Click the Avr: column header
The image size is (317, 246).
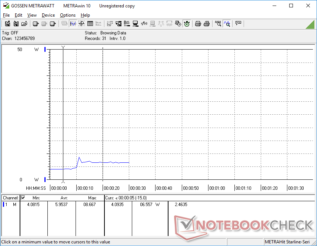pyautogui.click(x=64, y=198)
